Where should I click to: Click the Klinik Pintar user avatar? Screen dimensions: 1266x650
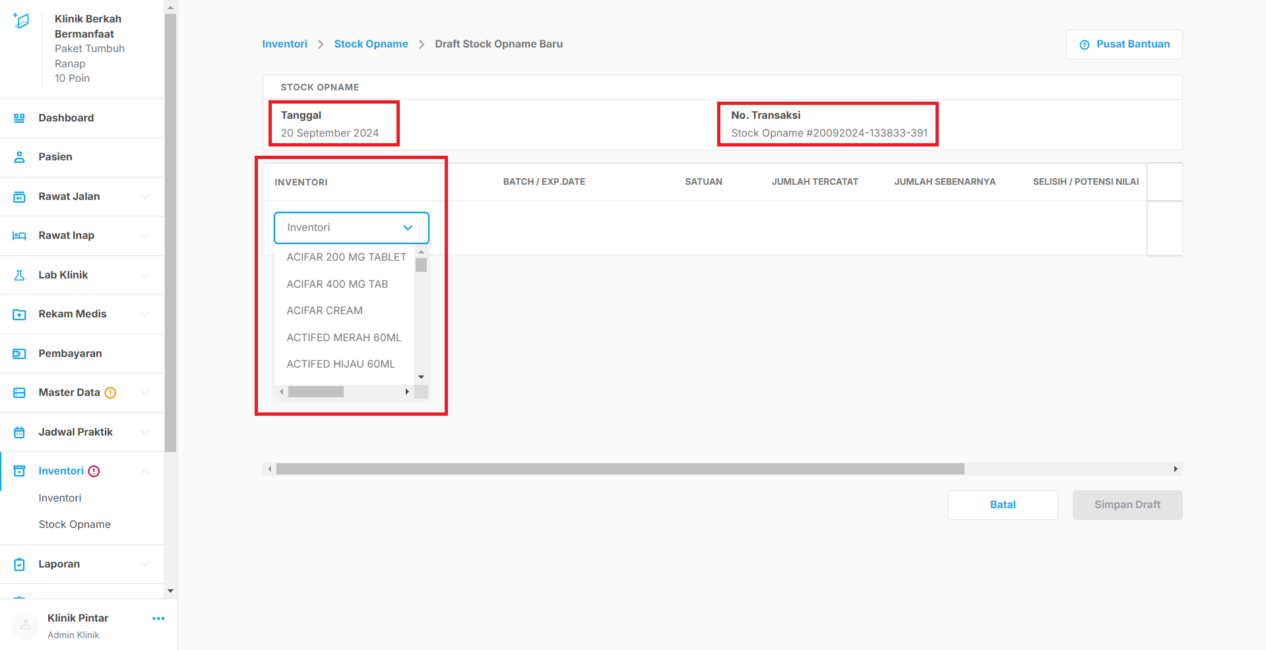(x=25, y=625)
